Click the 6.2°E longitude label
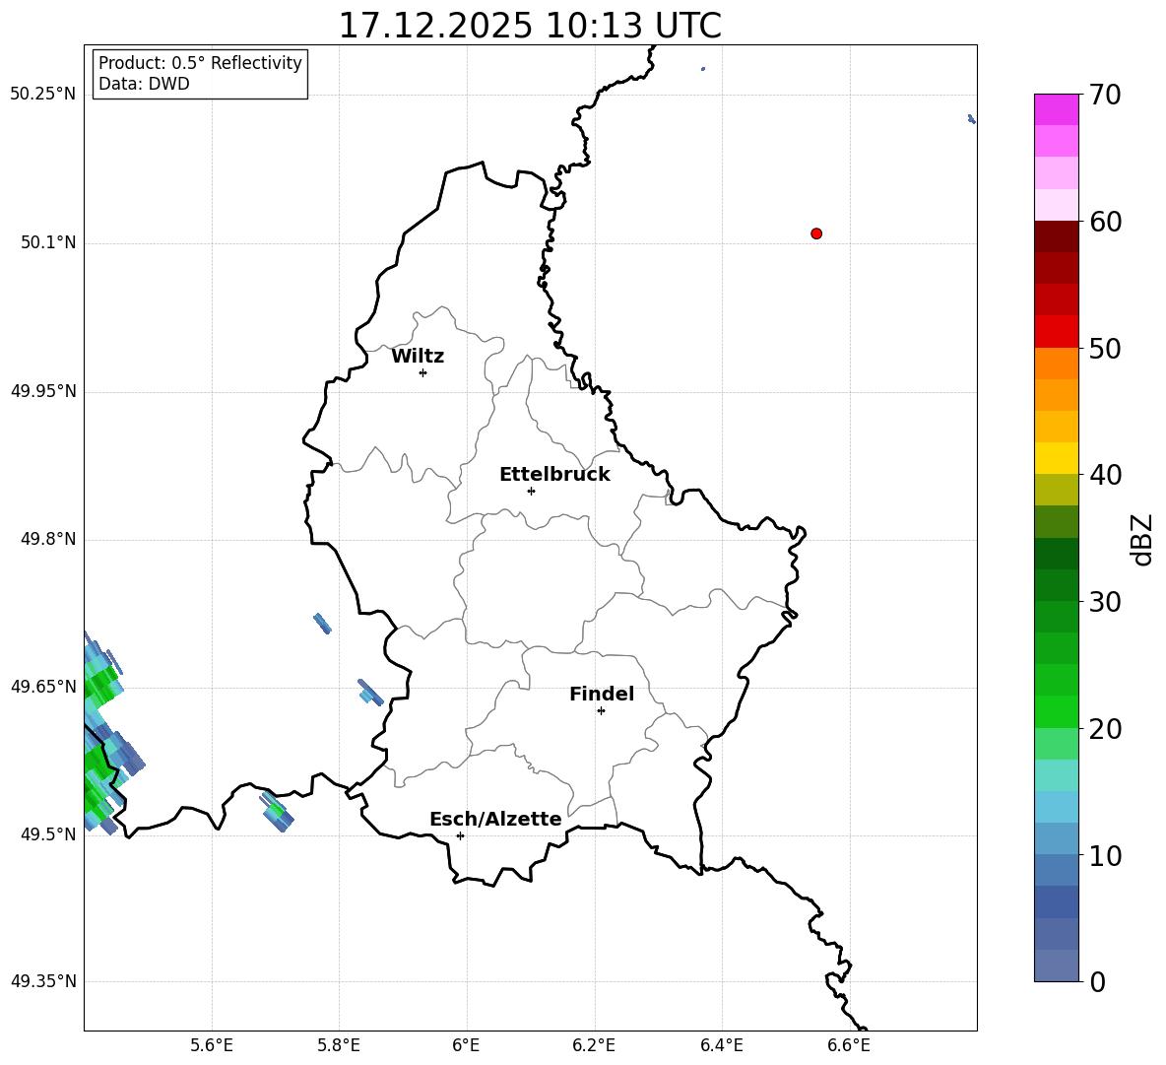Viewport: 1166px width, 1065px height. (x=594, y=1045)
